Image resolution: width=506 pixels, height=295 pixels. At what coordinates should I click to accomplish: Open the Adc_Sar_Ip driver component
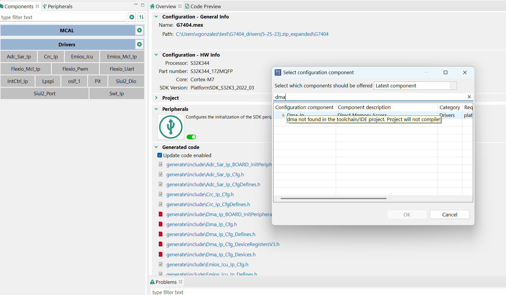[x=19, y=57]
